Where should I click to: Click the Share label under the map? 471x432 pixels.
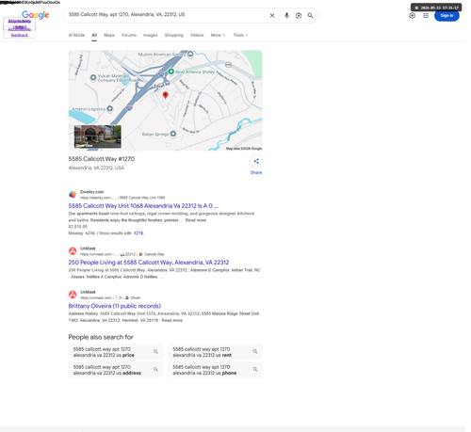coord(256,172)
